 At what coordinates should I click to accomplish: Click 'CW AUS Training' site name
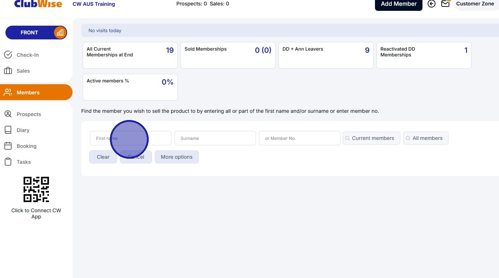tap(94, 4)
